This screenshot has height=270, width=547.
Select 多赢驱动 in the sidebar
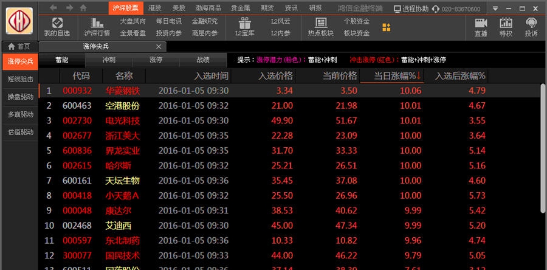(20, 114)
